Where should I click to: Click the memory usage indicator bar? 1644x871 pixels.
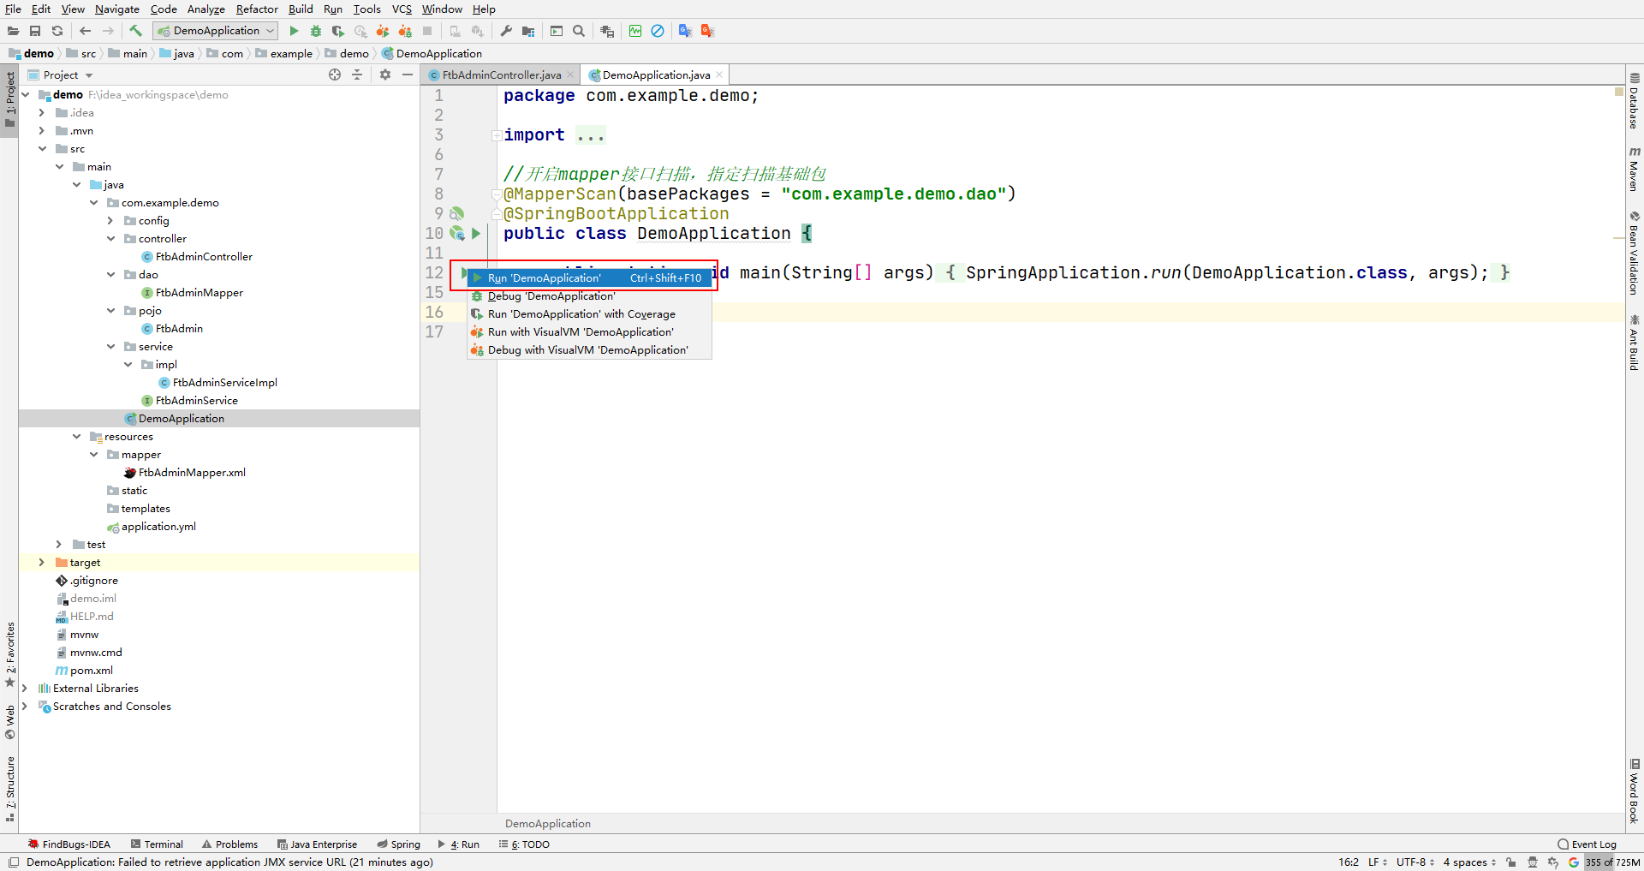[1612, 862]
